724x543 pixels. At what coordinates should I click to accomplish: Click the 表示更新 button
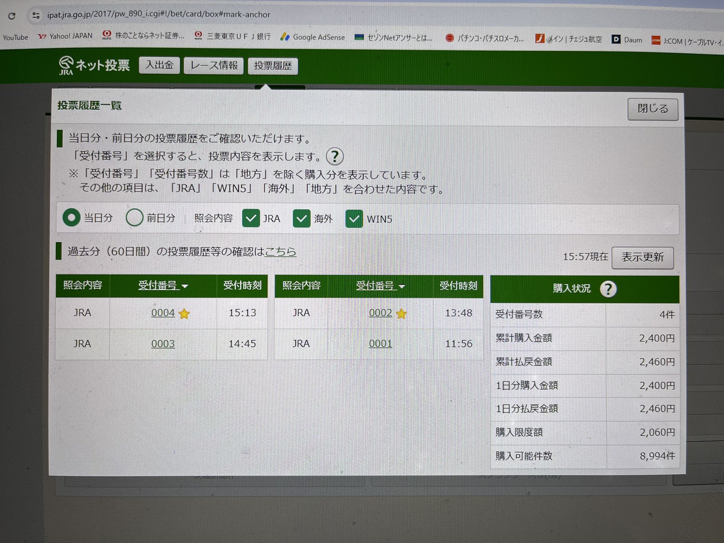pos(642,257)
